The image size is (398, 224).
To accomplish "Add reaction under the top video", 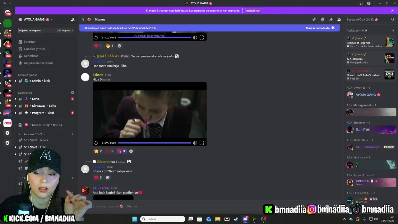I will click(119, 46).
